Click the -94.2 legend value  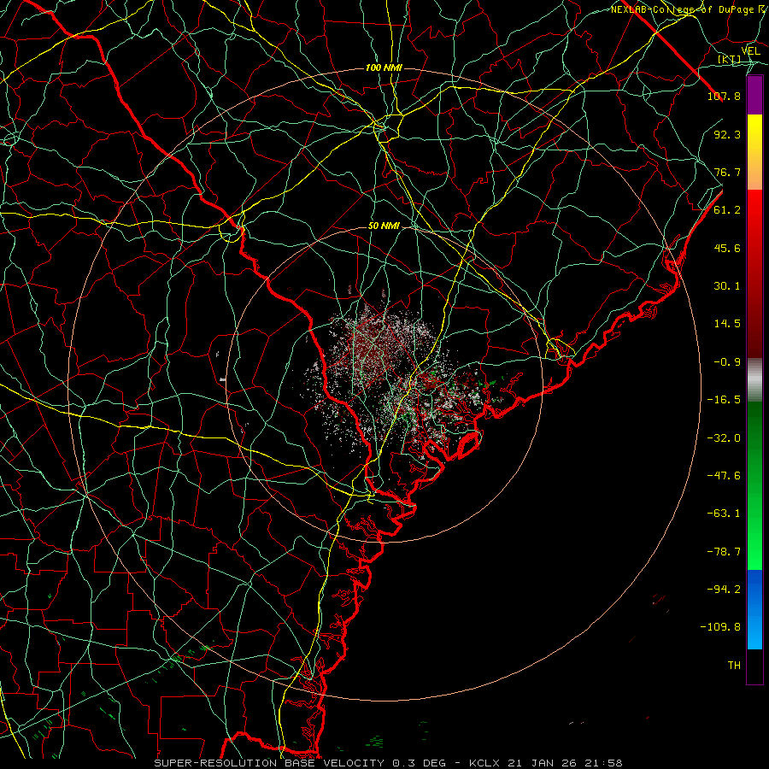click(x=724, y=590)
